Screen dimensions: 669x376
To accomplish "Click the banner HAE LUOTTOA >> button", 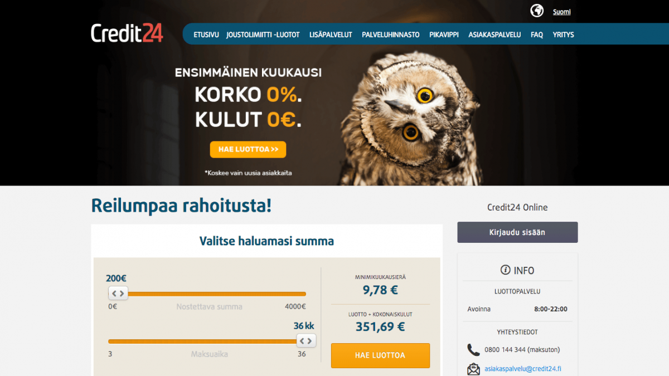I will [248, 149].
